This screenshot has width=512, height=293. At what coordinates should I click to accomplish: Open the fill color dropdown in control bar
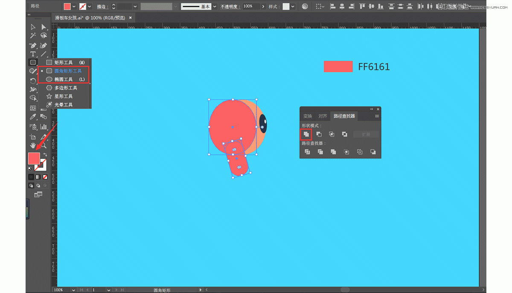74,6
